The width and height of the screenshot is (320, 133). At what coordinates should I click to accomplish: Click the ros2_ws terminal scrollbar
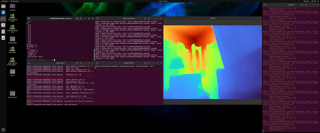point(94,54)
